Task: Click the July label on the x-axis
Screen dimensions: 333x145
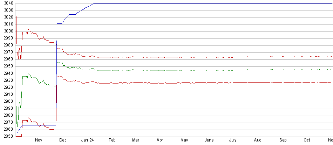Action: [233, 140]
